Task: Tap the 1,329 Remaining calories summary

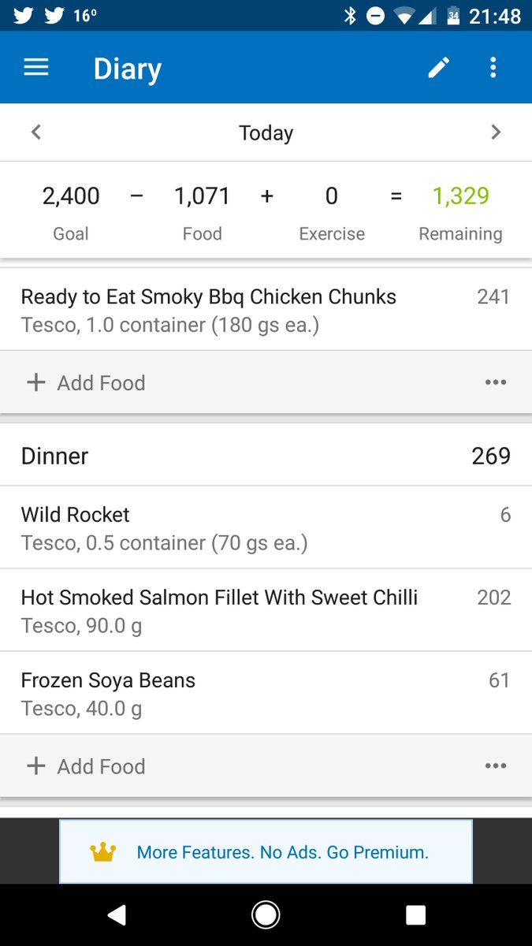Action: [460, 213]
